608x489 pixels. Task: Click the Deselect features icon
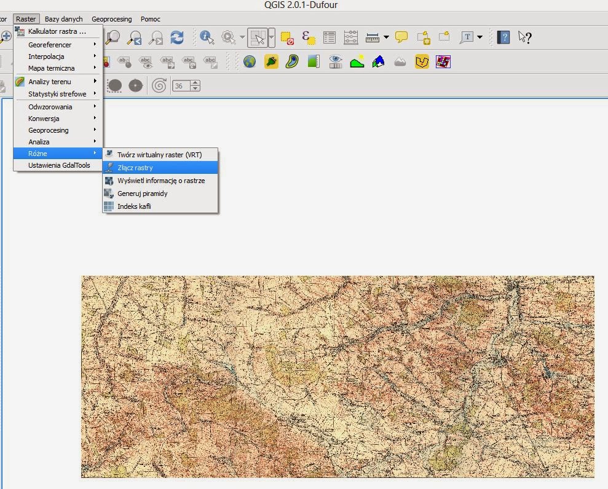click(x=287, y=37)
